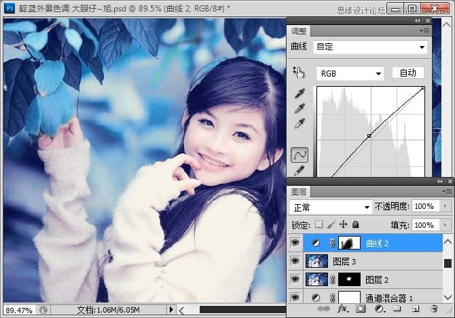Screen dimensions: 455x318
Task: Hide the 通道混合器 1 layer
Action: tap(295, 297)
